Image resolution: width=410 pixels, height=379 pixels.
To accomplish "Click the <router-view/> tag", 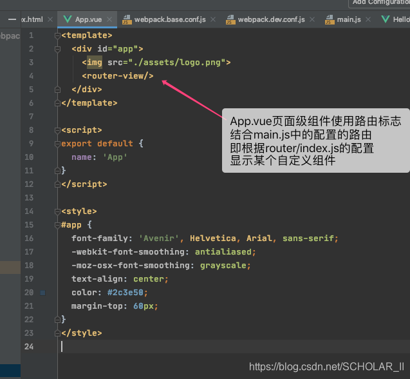I will coord(118,76).
